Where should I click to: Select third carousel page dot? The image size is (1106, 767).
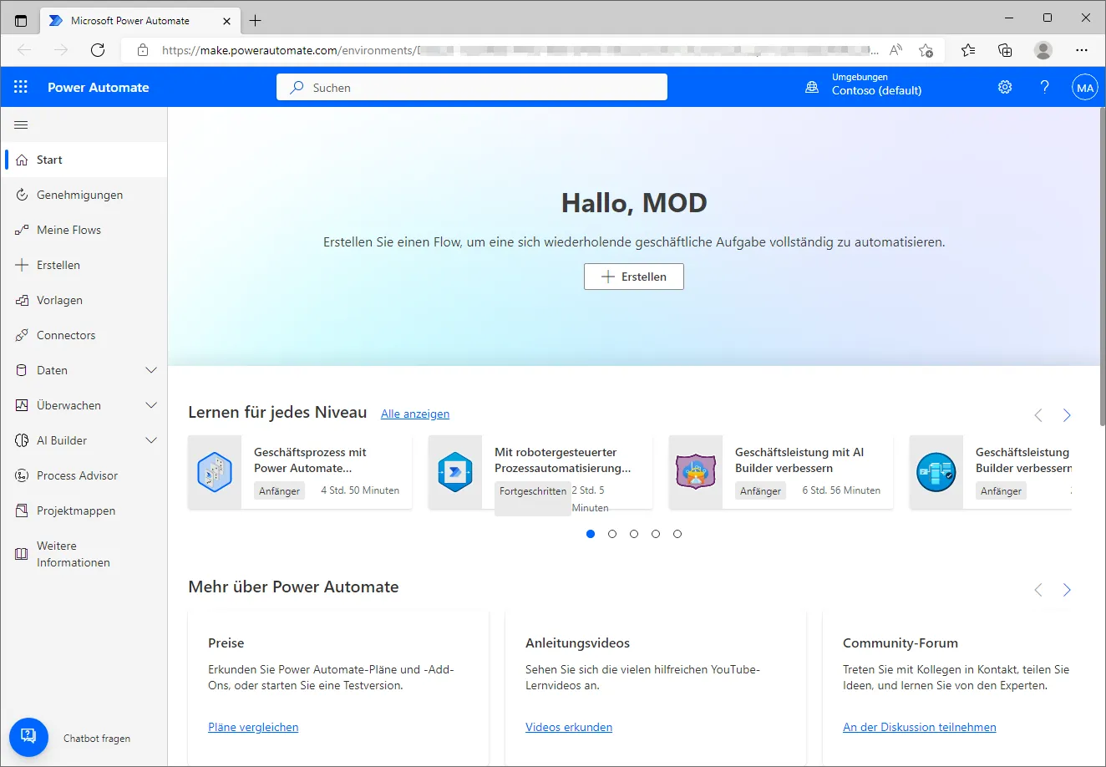pos(634,534)
